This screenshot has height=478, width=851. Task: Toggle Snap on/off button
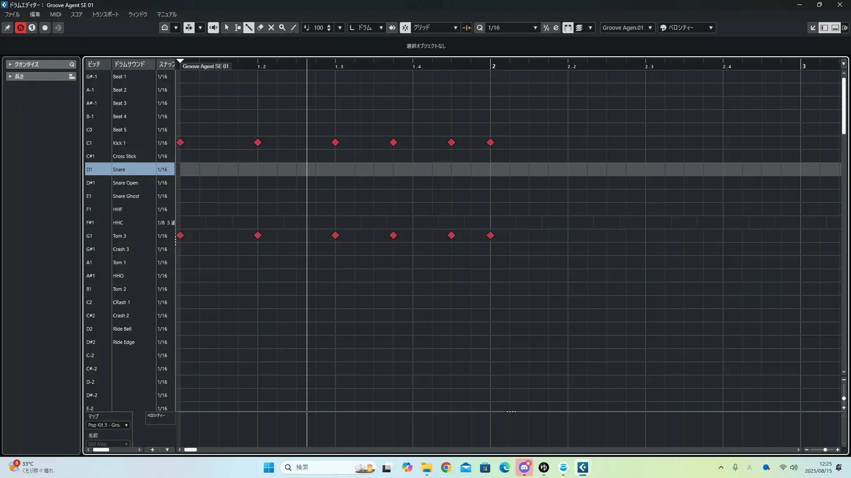coord(405,27)
